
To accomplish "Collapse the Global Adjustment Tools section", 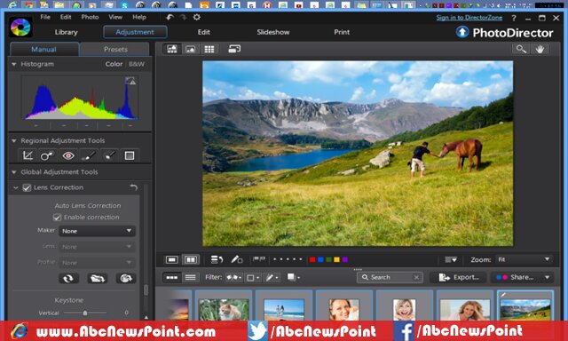I will click(x=14, y=172).
